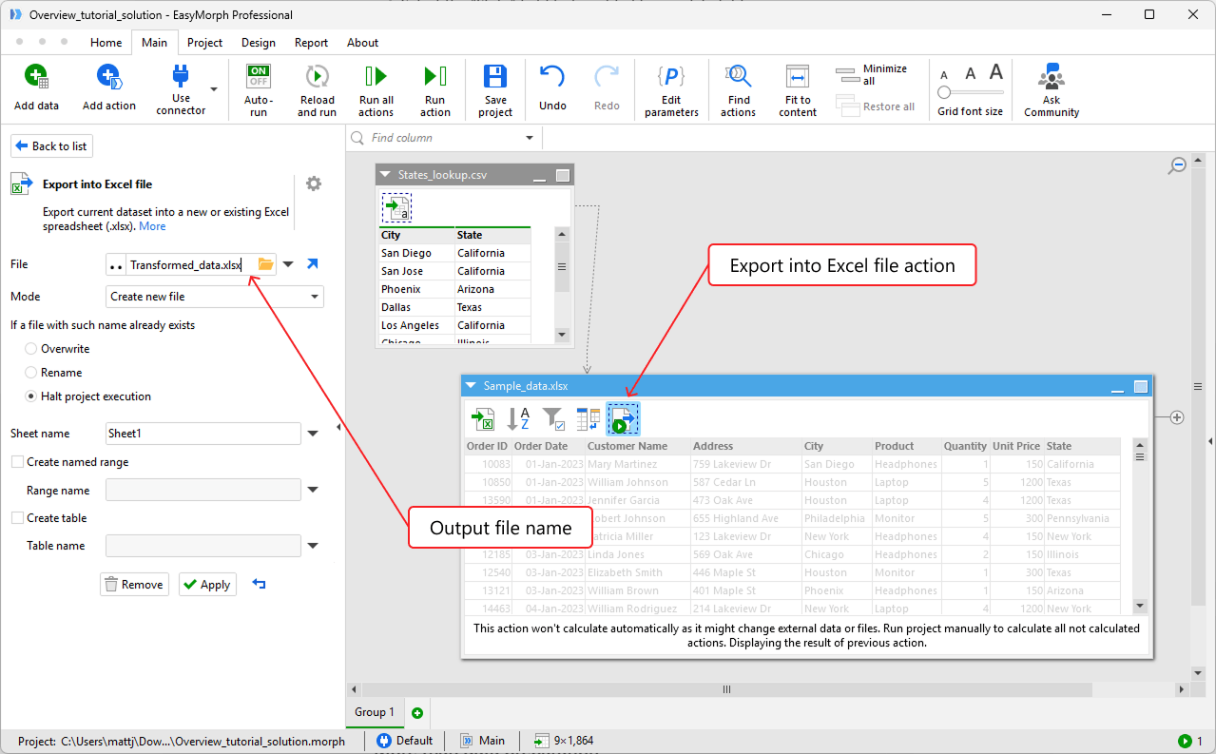Screen dimensions: 1216x754
Task: Open the File field dropdown arrow
Action: pos(288,265)
